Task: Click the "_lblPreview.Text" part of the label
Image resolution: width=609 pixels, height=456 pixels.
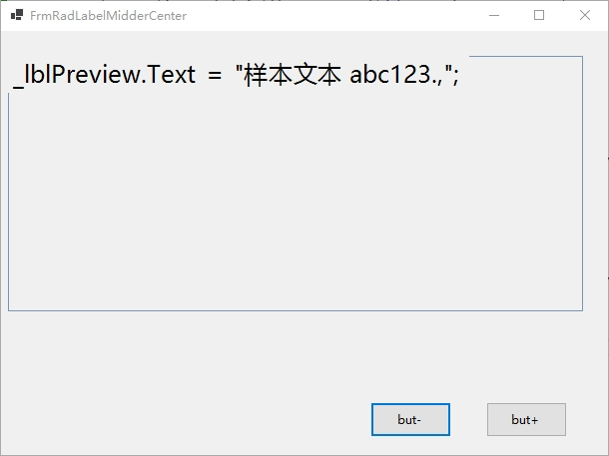Action: (x=104, y=76)
